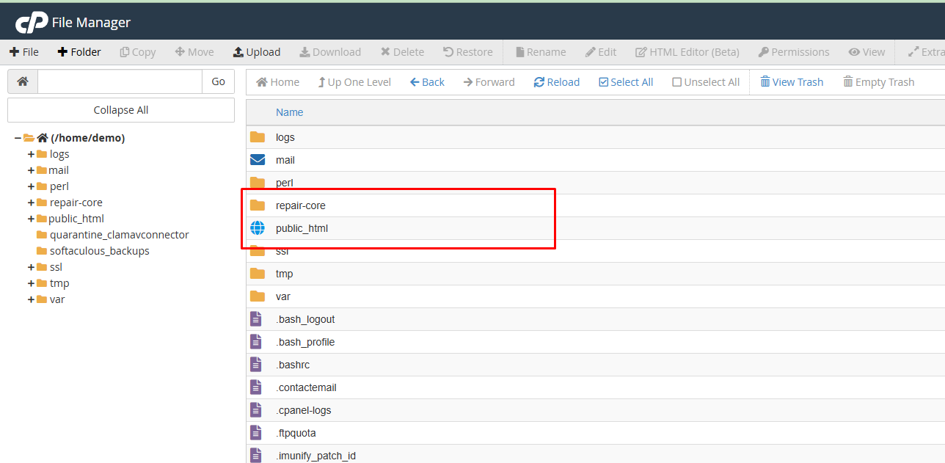Viewport: 945px width, 463px height.
Task: Expand the ssl folder in the sidebar
Action: tap(29, 266)
